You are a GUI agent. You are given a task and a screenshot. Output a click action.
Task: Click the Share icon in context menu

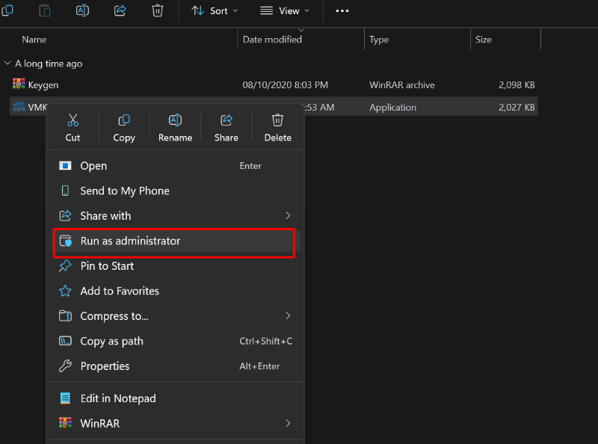pos(226,121)
